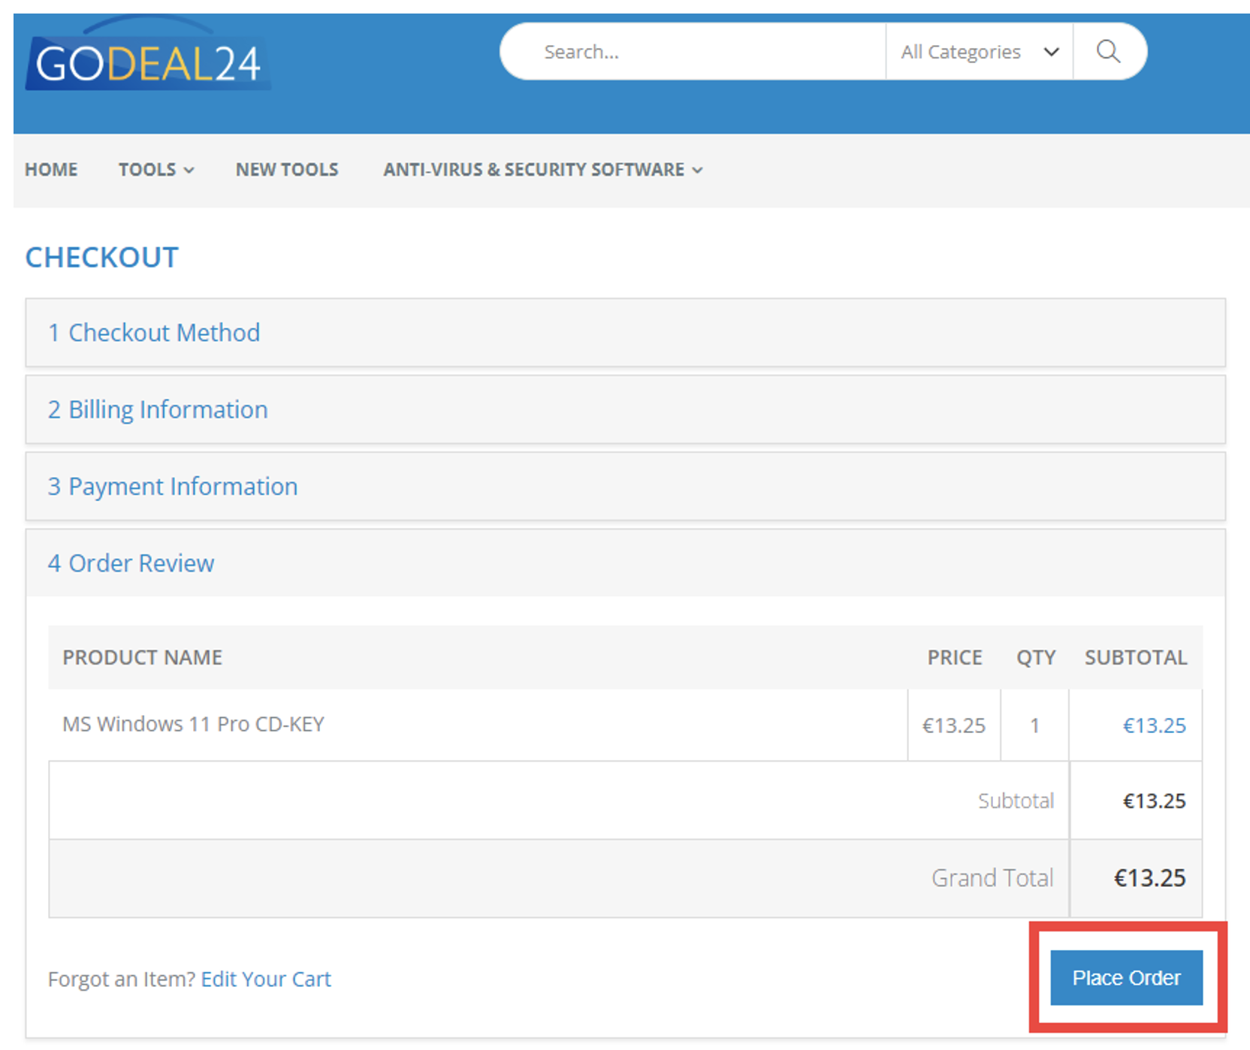
Task: Open the All Categories dropdown
Action: pos(978,52)
